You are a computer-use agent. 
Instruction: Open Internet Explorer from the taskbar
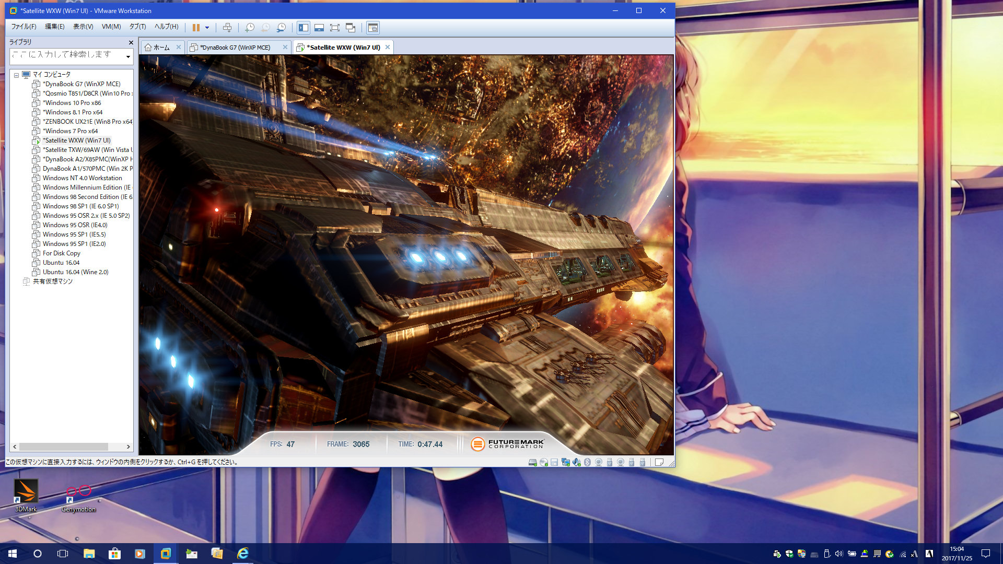tap(243, 554)
